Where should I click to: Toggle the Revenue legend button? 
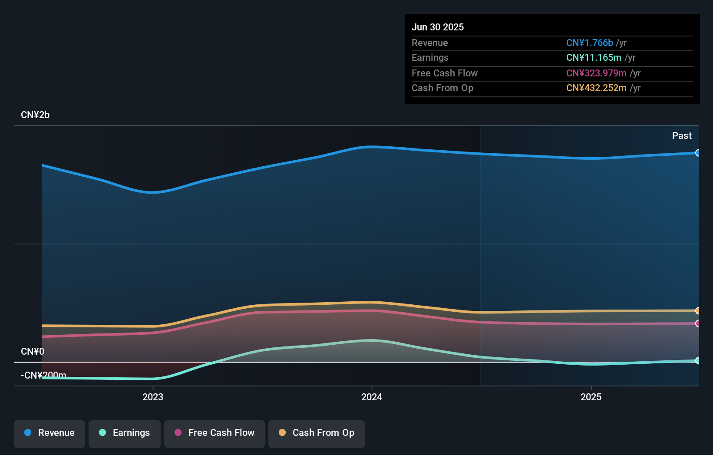[x=50, y=434]
